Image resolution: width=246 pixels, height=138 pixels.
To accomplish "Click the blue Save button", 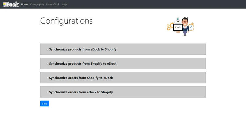I will point(45,104).
